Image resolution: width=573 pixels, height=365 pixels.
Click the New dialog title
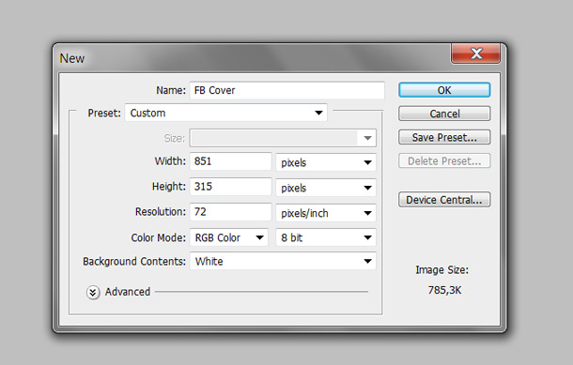72,58
